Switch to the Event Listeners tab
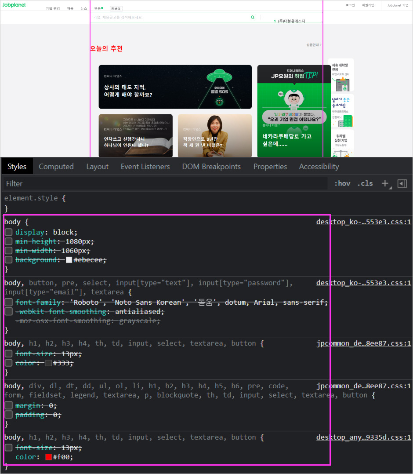 pyautogui.click(x=145, y=167)
